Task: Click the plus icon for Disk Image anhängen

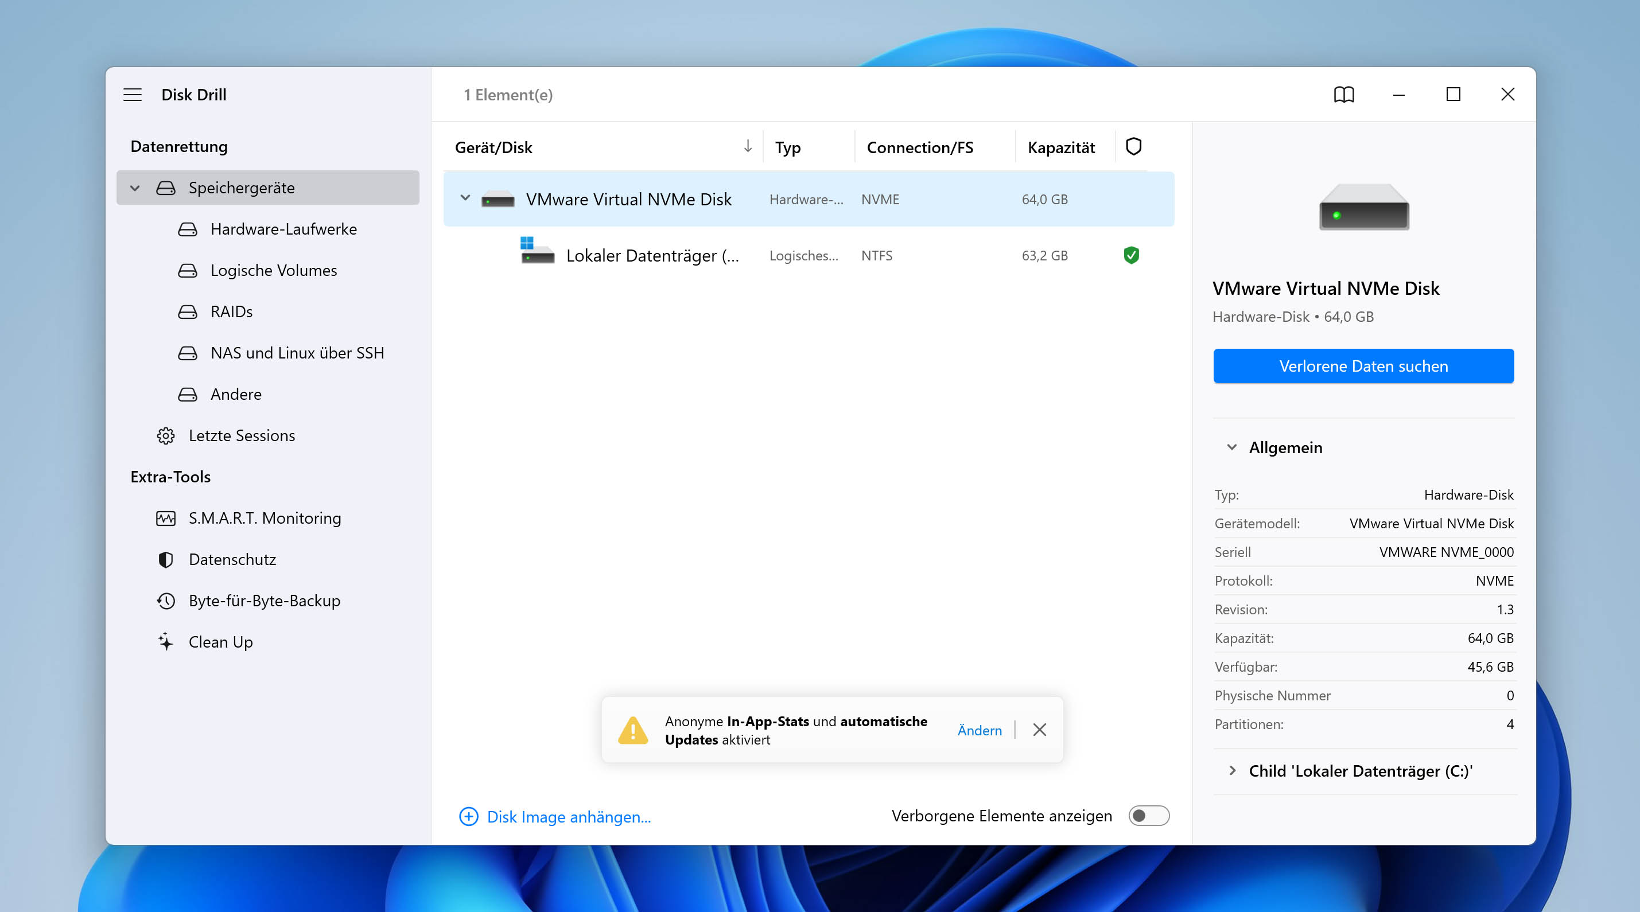Action: point(469,817)
